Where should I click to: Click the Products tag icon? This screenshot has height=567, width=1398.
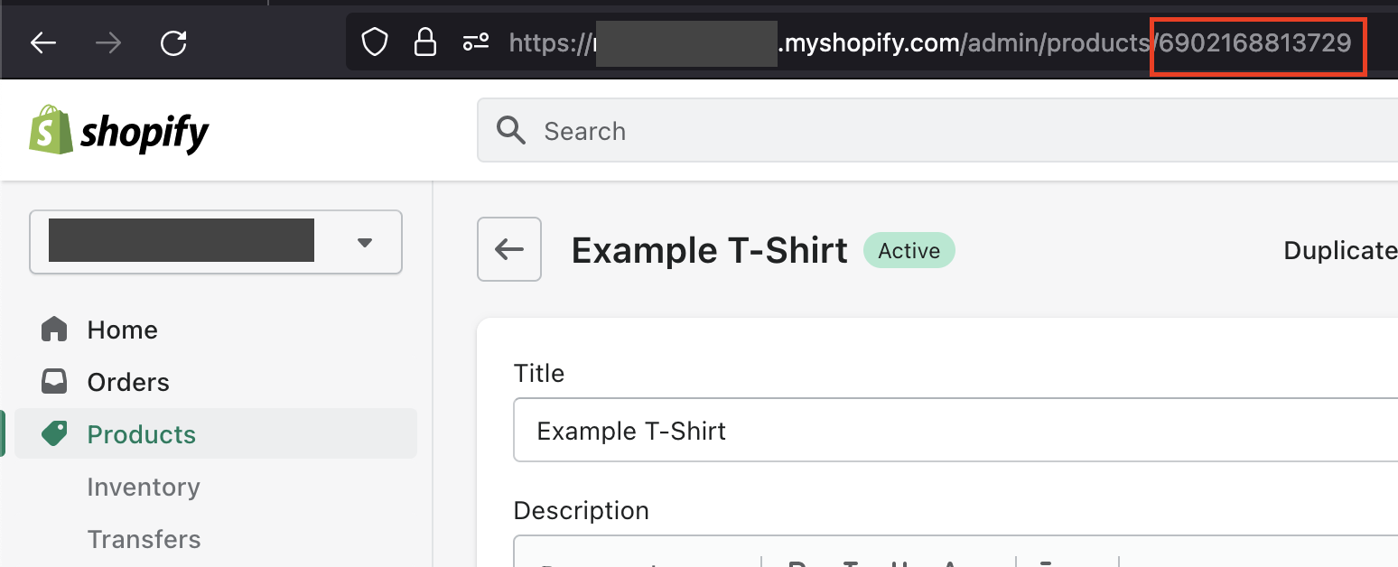53,432
